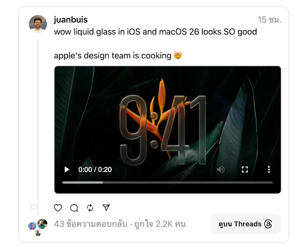Open the video's three-dot options menu
301x247 pixels.
coord(269,169)
